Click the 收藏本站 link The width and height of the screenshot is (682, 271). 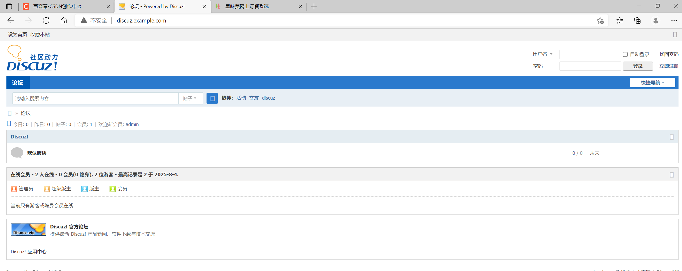click(x=40, y=35)
